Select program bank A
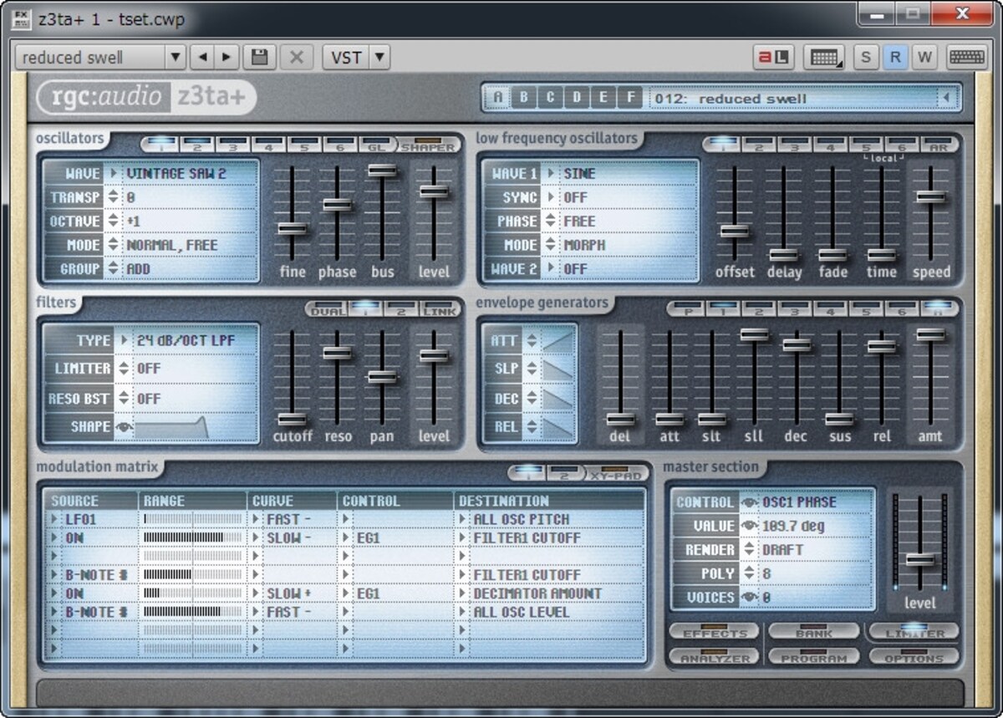The height and width of the screenshot is (718, 1003). pos(498,98)
